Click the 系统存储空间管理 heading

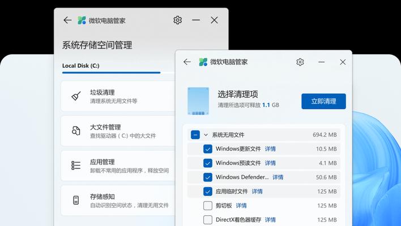point(97,45)
